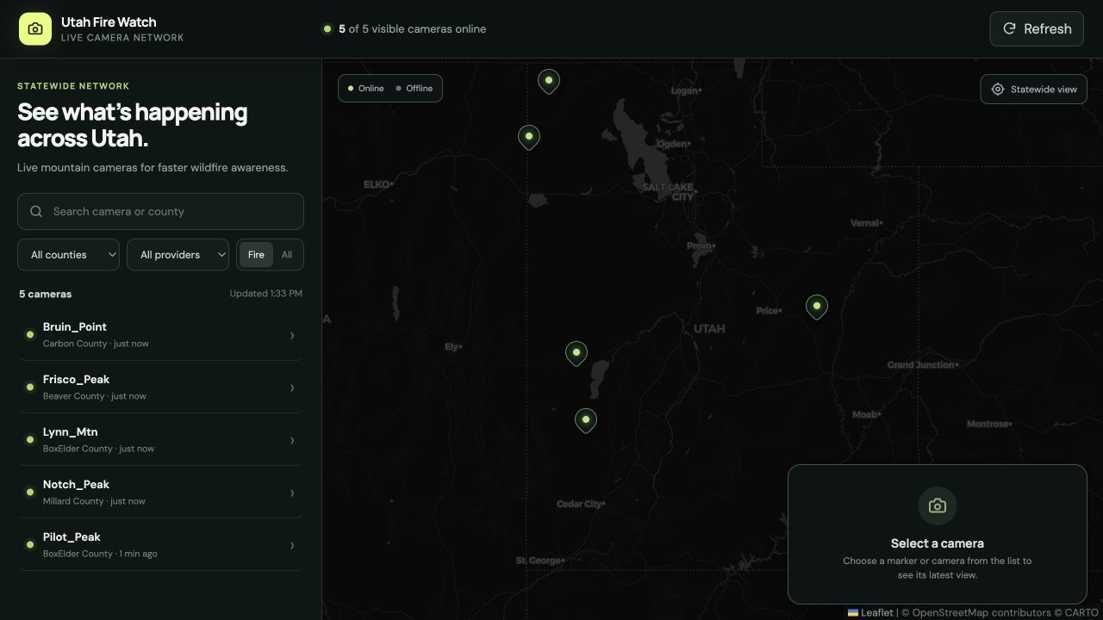Image resolution: width=1103 pixels, height=620 pixels.
Task: Focus the Search camera or county field
Action: click(x=160, y=211)
